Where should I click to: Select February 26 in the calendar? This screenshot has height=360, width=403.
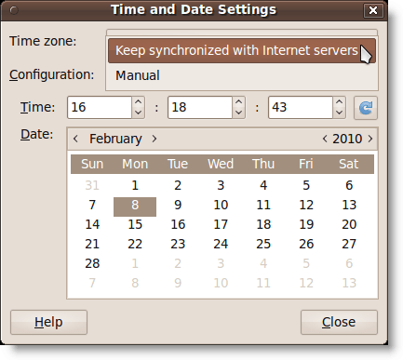306,244
